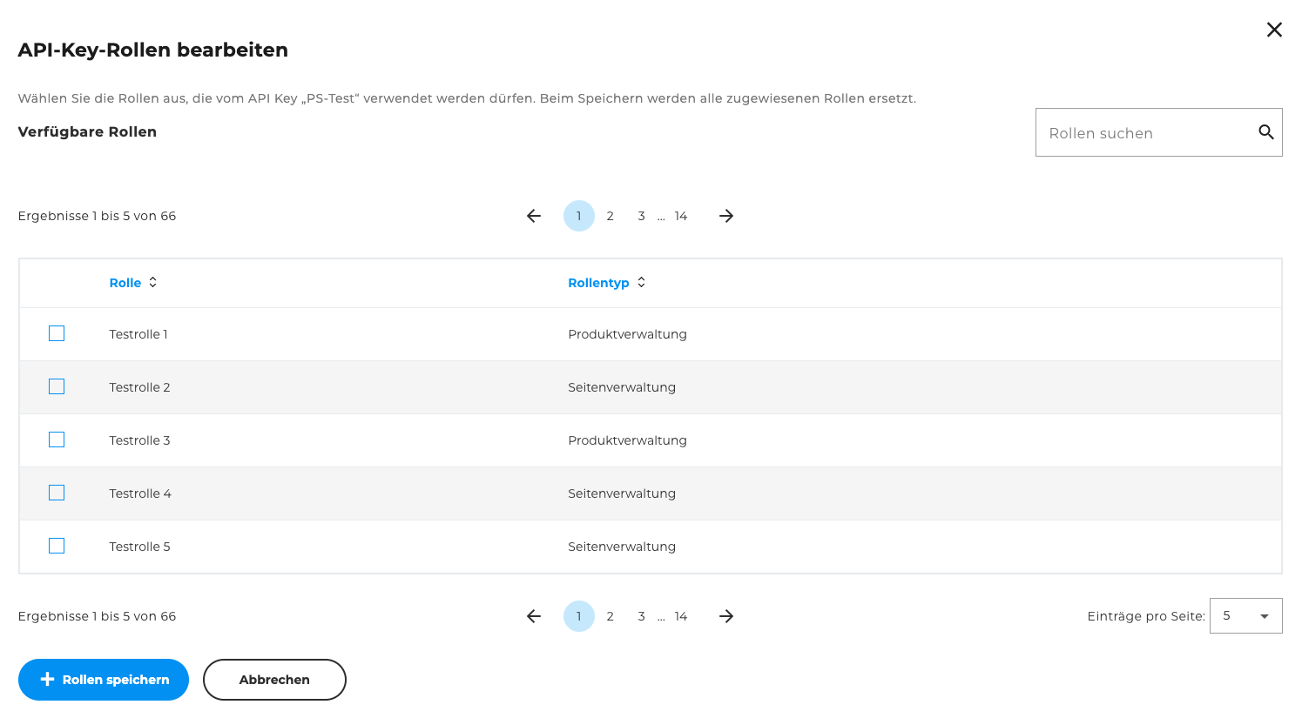Image resolution: width=1302 pixels, height=718 pixels.
Task: Open page 3 in top pagination
Action: pyautogui.click(x=641, y=216)
